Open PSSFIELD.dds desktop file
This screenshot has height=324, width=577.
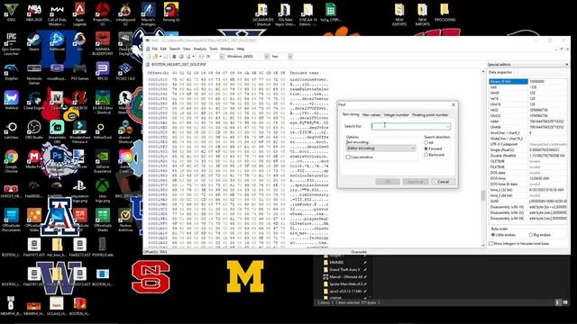[x=102, y=247]
